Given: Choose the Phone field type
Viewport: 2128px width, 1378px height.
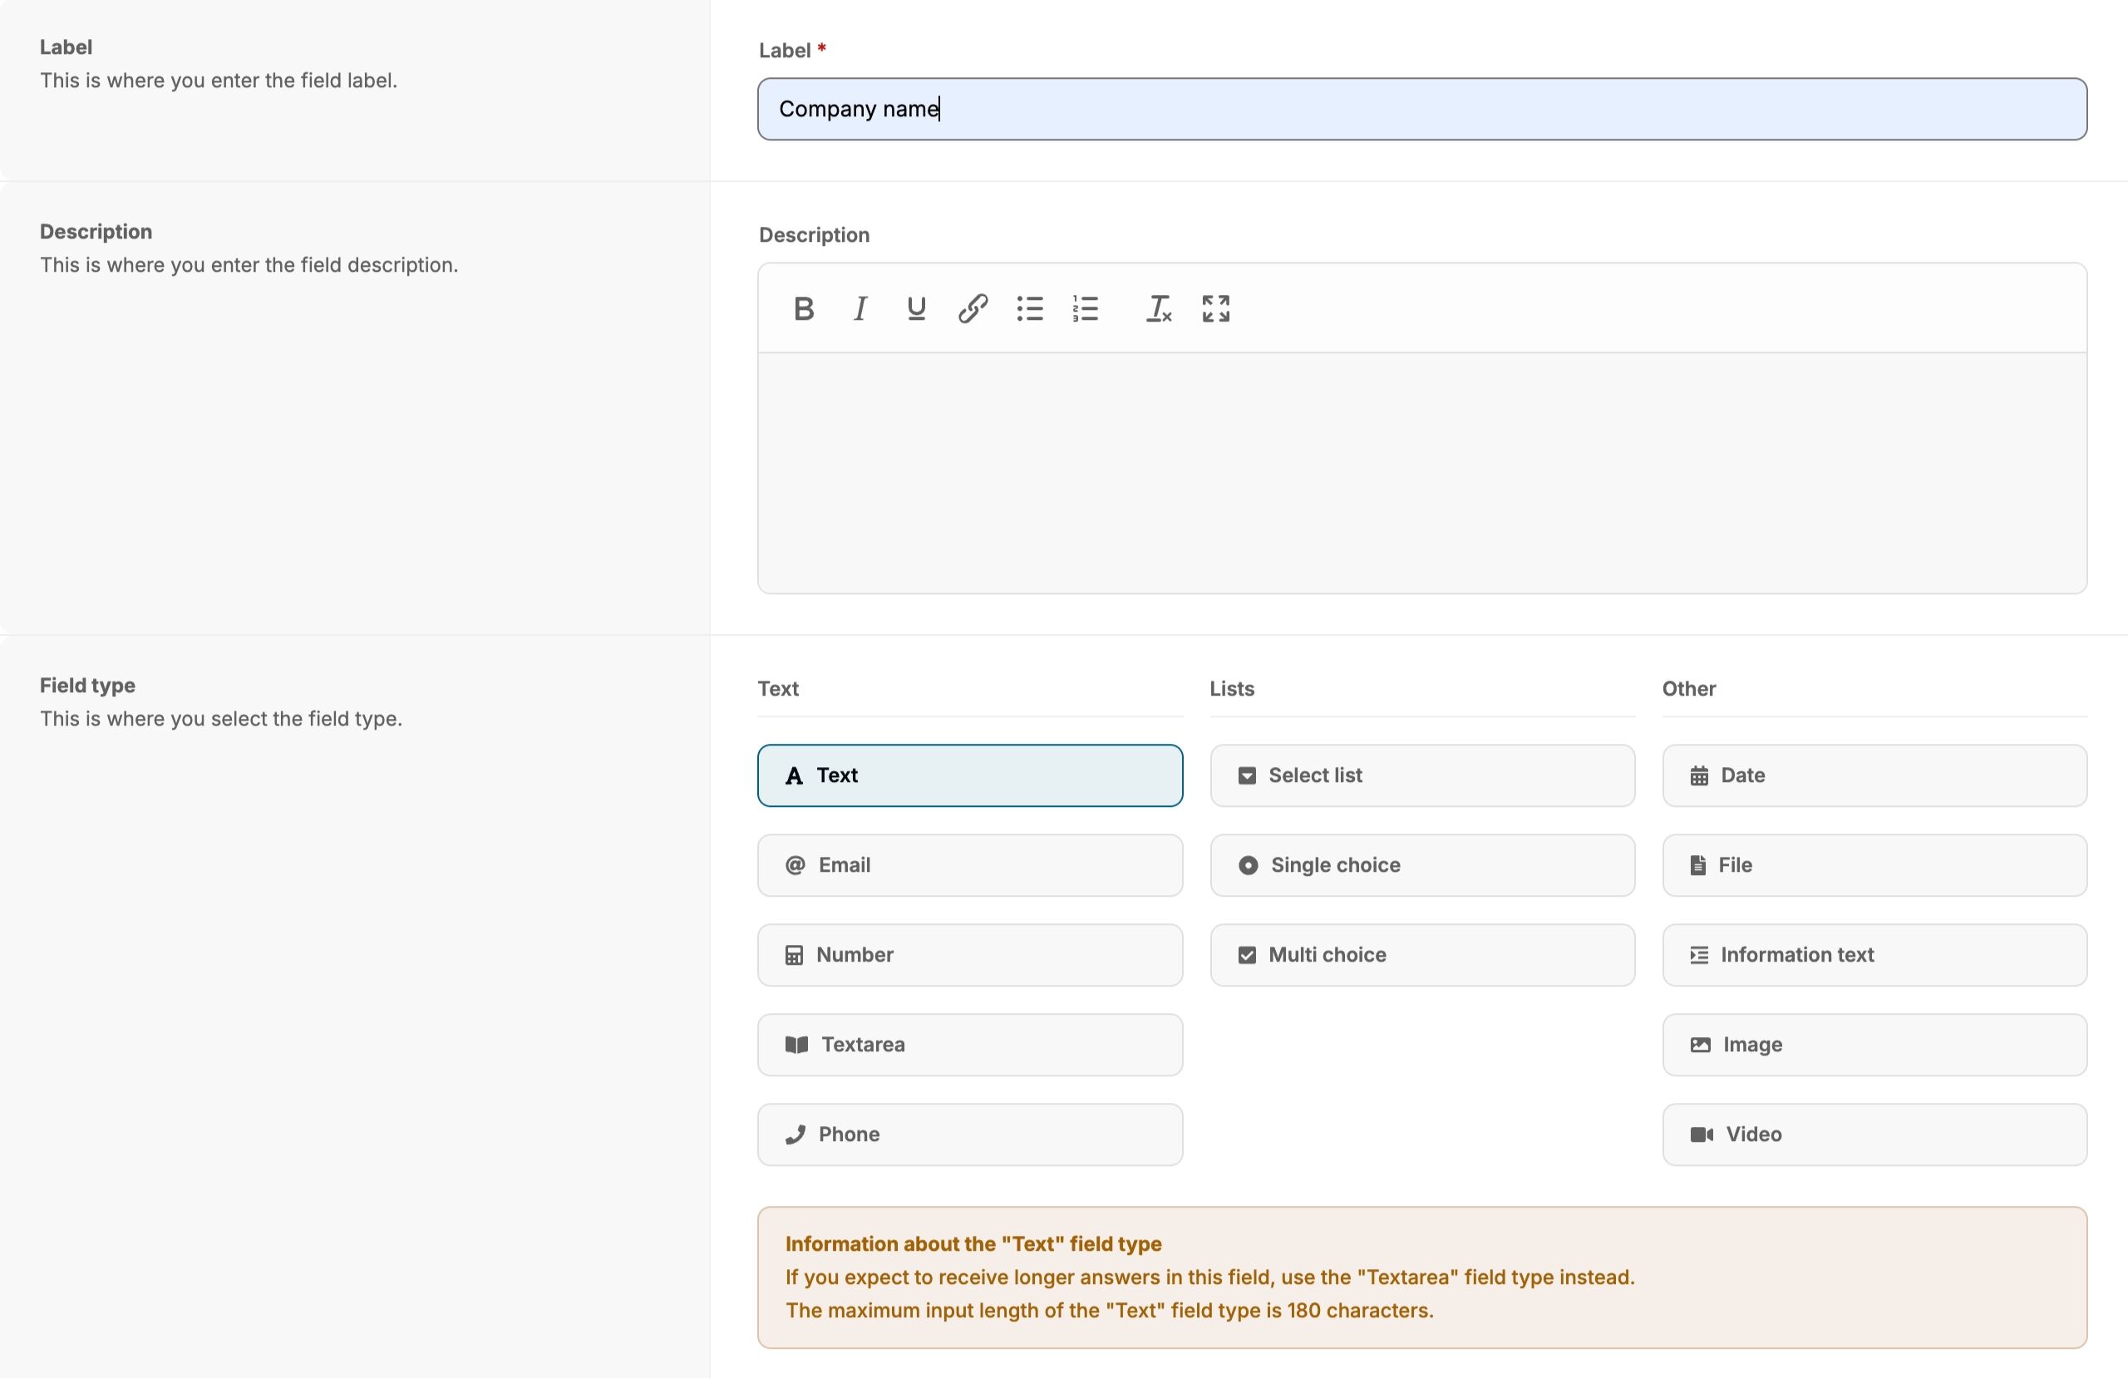Looking at the screenshot, I should click(x=969, y=1134).
